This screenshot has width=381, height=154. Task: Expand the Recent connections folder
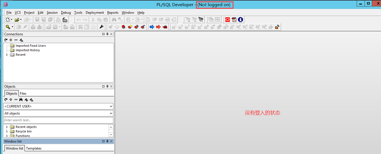[x=7, y=55]
